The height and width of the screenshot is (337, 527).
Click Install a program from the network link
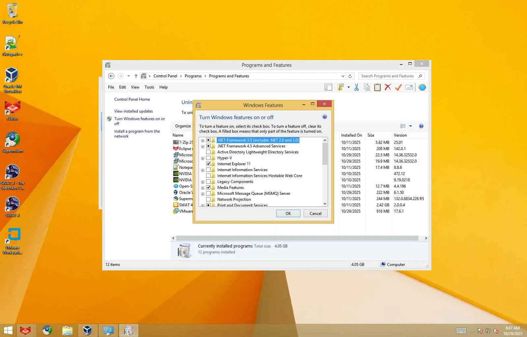click(137, 134)
